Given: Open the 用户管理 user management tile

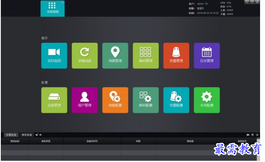Looking at the screenshot, I should pos(85,100).
